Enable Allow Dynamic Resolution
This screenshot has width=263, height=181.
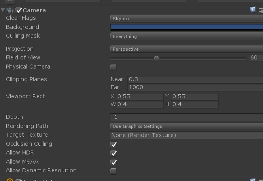pyautogui.click(x=114, y=171)
